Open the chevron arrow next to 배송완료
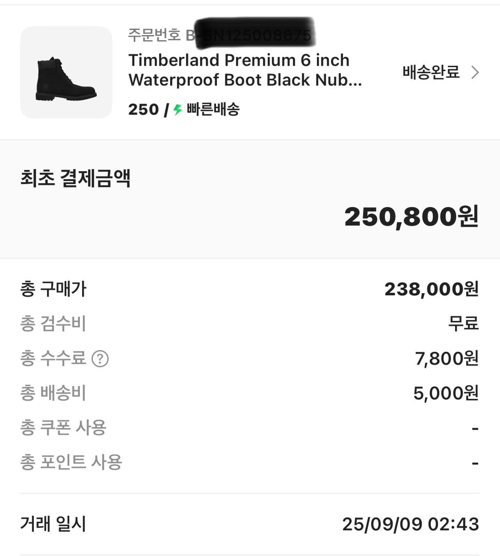 click(x=475, y=72)
